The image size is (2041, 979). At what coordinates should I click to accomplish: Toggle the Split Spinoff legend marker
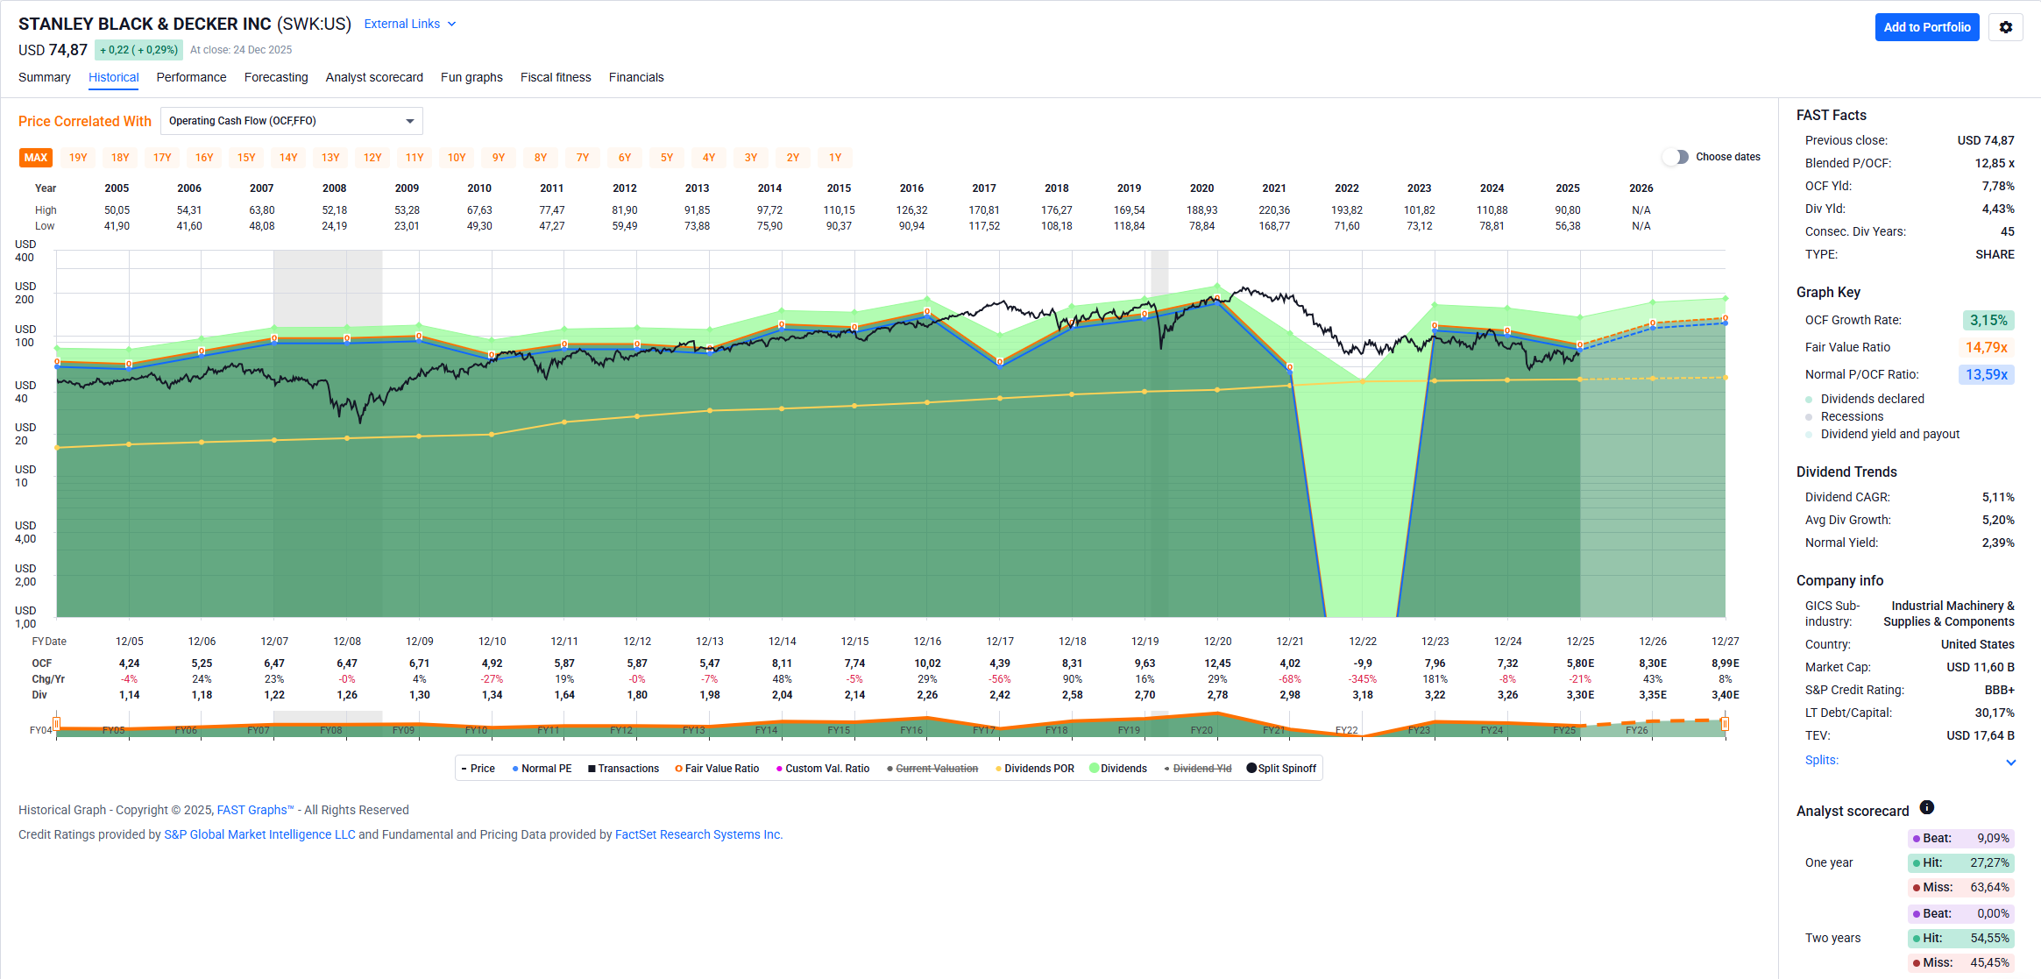point(1281,769)
